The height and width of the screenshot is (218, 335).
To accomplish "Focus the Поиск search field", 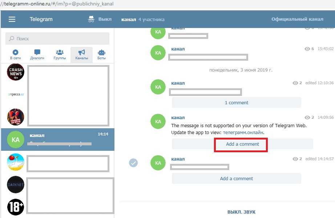I will [57, 39].
